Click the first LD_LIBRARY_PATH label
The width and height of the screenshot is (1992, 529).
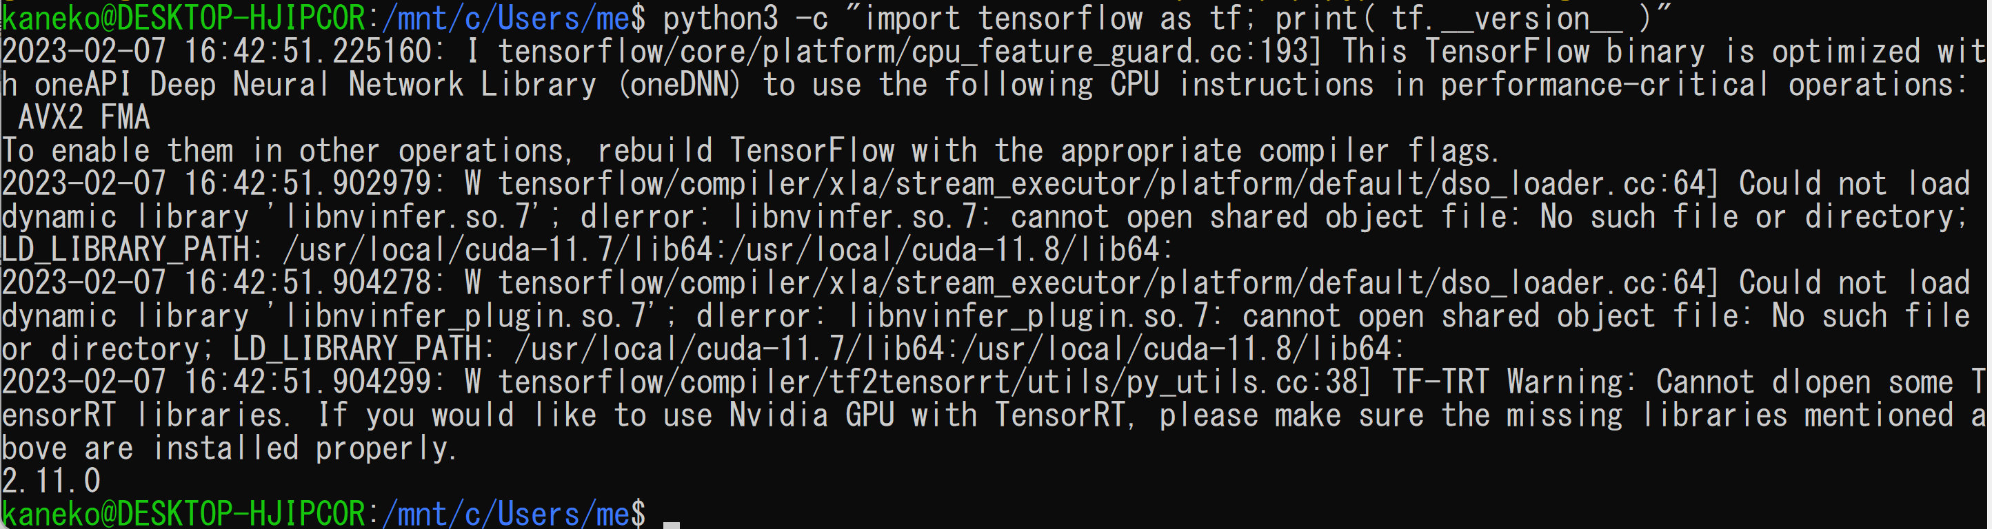[x=125, y=249]
